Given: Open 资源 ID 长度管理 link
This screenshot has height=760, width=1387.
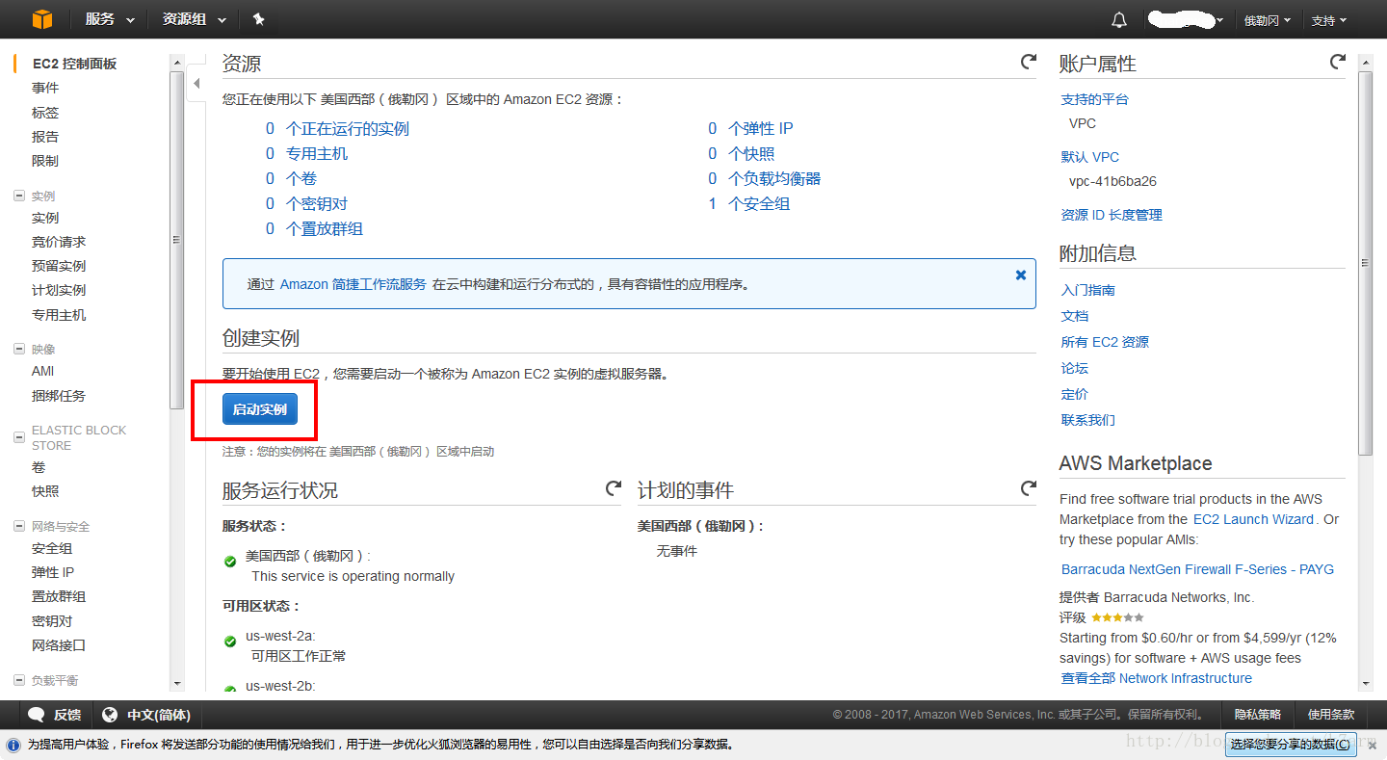Looking at the screenshot, I should pyautogui.click(x=1112, y=215).
